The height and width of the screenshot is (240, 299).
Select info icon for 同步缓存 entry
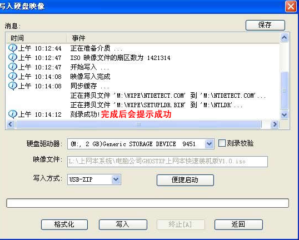[13, 86]
